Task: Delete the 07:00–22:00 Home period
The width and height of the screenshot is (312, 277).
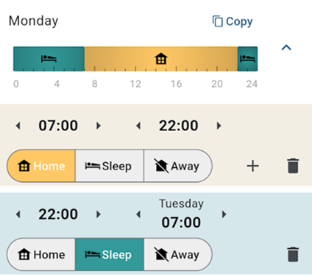Action: tap(293, 166)
